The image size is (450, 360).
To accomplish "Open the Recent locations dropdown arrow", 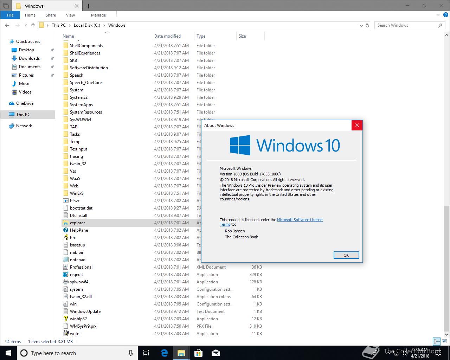I will (26, 25).
